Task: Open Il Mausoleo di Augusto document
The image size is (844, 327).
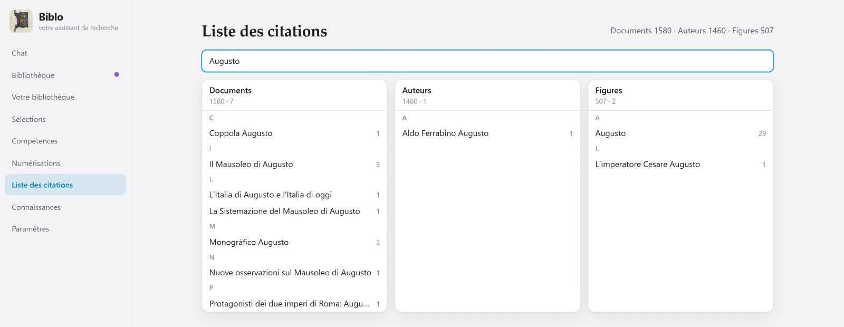Action: point(294,165)
